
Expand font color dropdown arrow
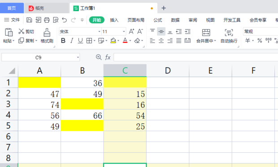(x=130, y=41)
